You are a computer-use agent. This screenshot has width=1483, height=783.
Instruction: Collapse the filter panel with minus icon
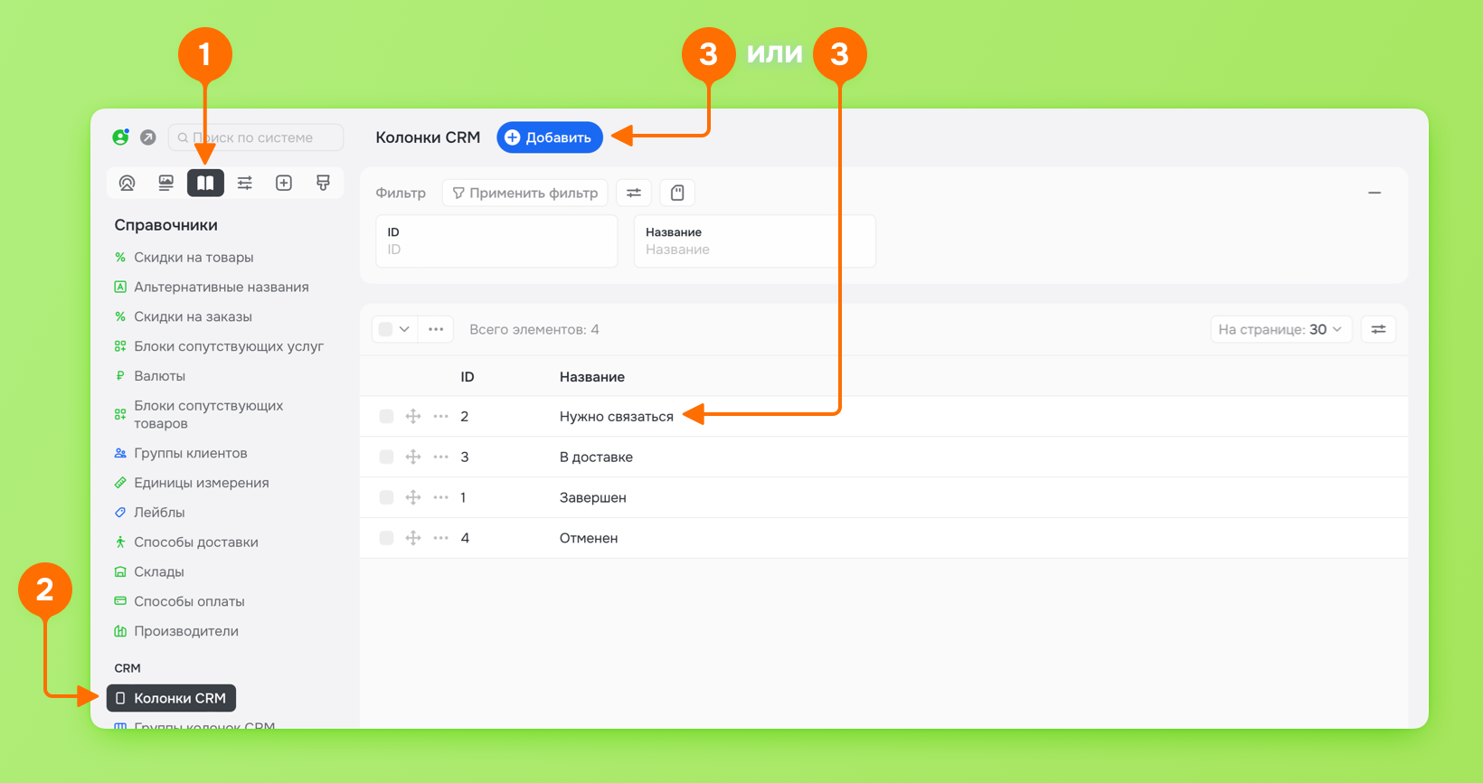(x=1374, y=193)
